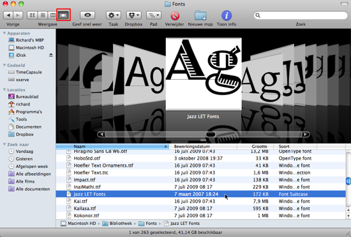Click the Verwijder delete icon
Image resolution: width=351 pixels, height=237 pixels.
[175, 16]
